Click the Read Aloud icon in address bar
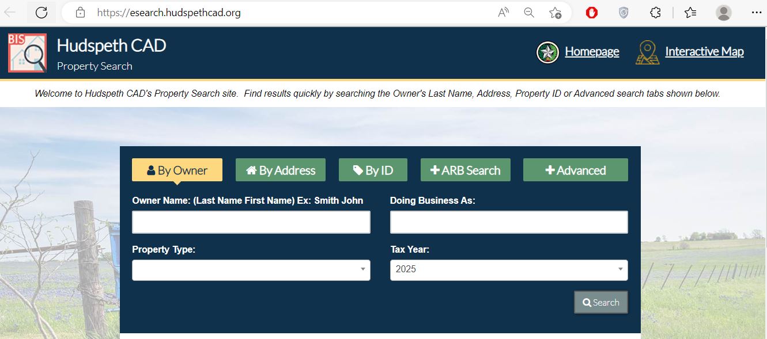The height and width of the screenshot is (339, 767). click(x=504, y=13)
